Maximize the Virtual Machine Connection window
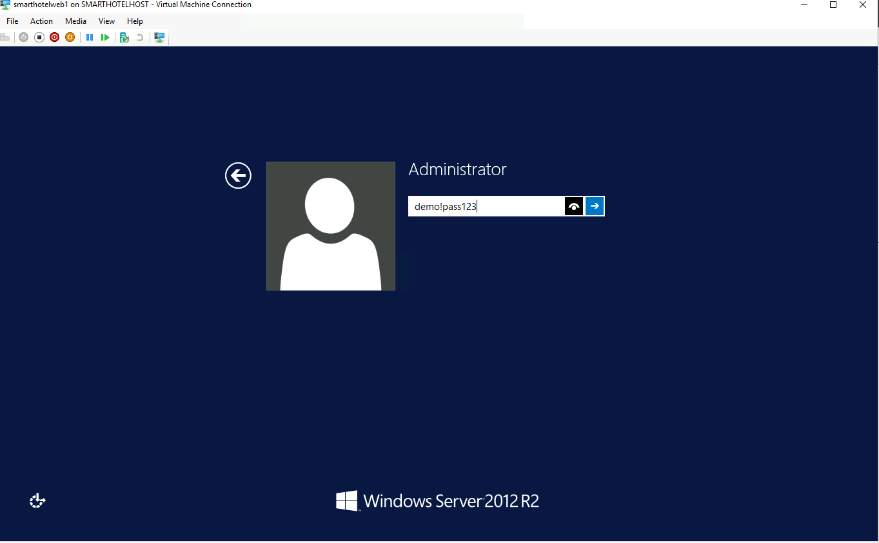Image resolution: width=879 pixels, height=543 pixels. click(833, 5)
